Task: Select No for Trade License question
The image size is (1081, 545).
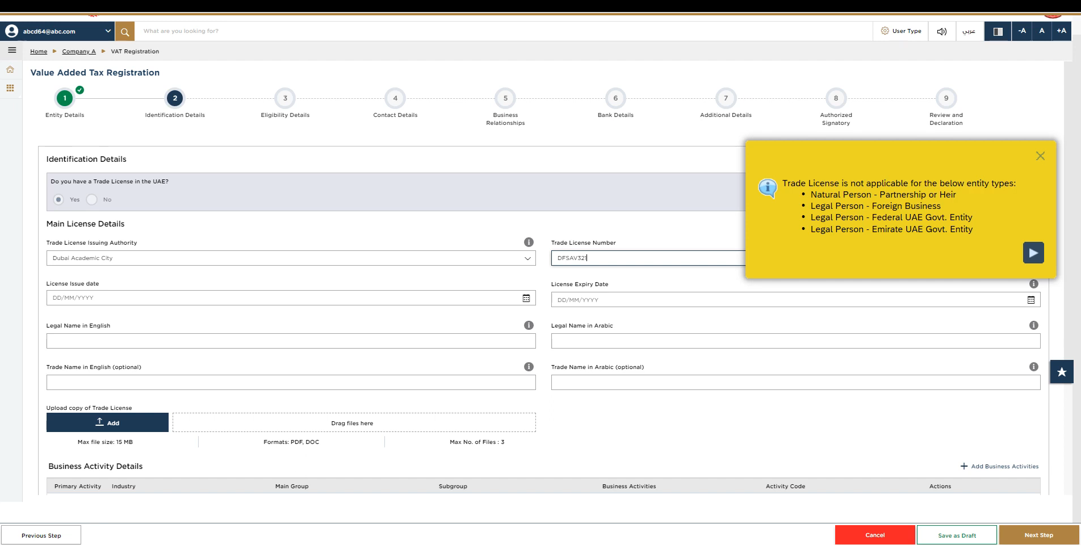Action: [92, 200]
